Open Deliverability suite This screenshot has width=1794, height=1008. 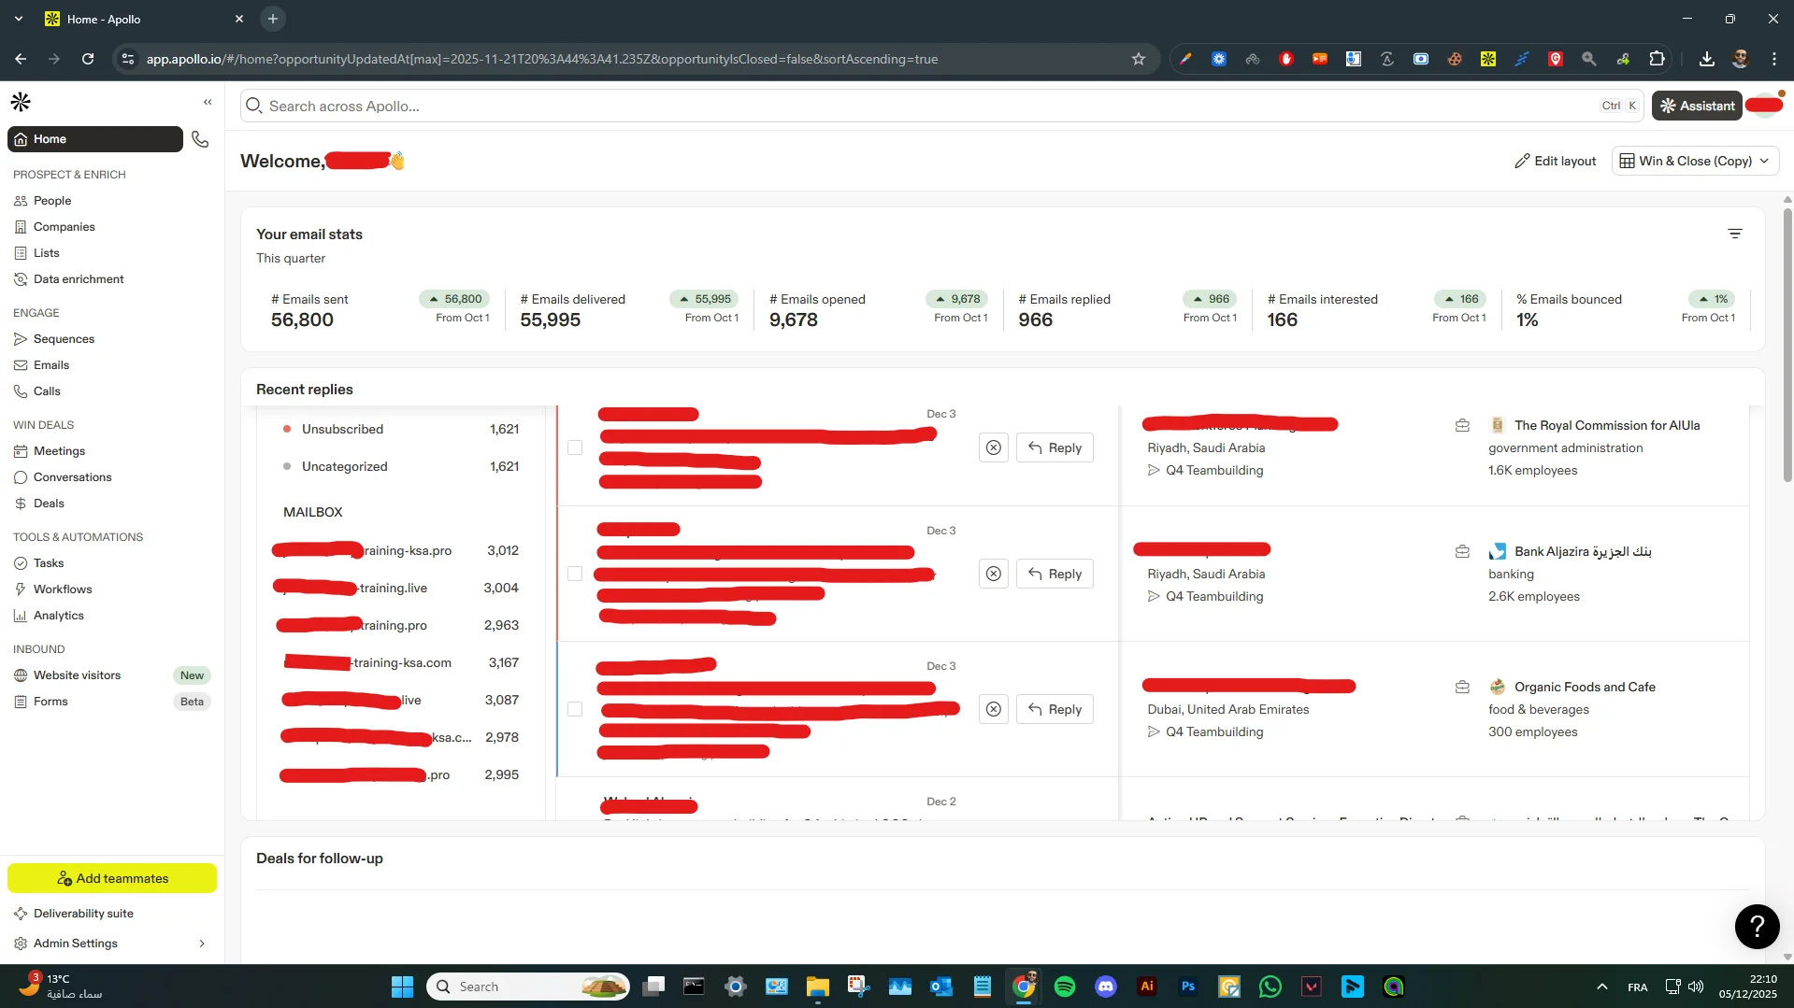tap(83, 914)
